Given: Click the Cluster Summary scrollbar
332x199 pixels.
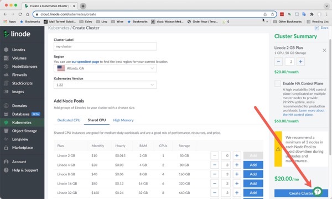Looking at the screenshot, I should (330, 97).
